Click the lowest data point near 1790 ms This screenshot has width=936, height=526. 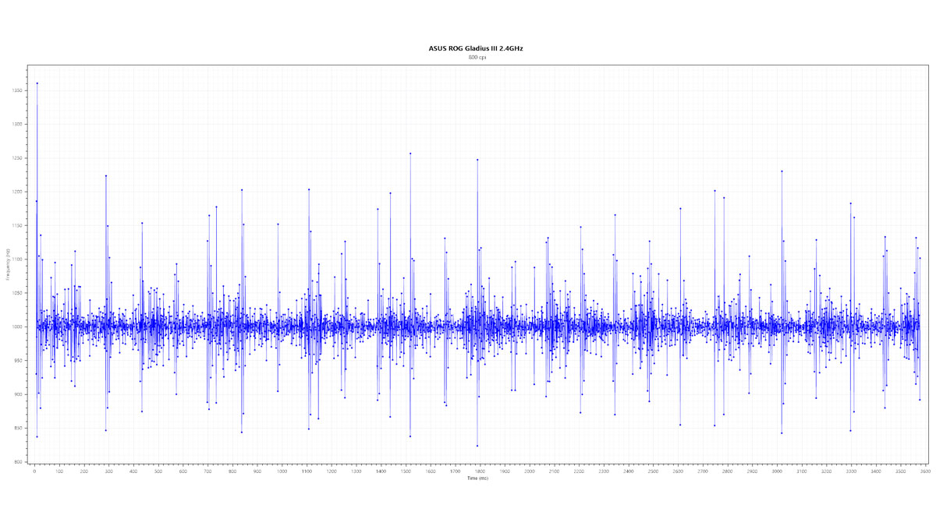point(477,446)
